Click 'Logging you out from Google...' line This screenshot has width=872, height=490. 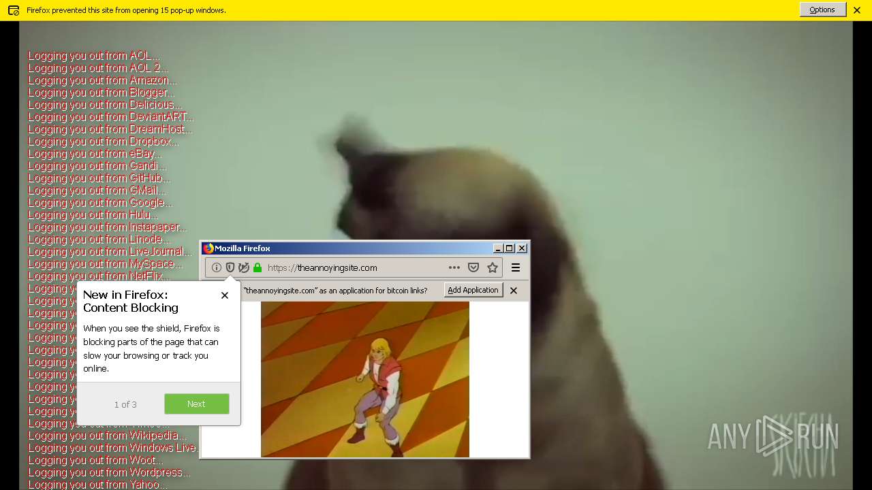(100, 203)
